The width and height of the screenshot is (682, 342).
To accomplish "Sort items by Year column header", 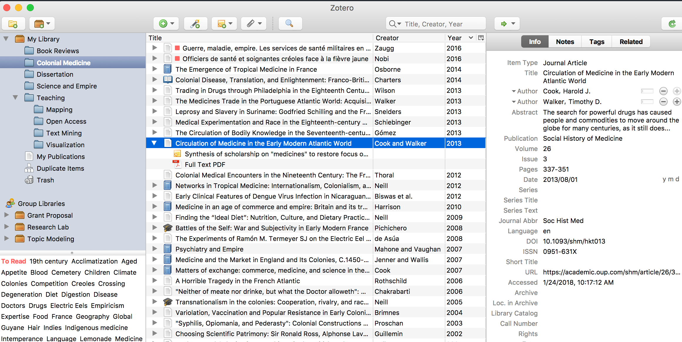I will [460, 38].
